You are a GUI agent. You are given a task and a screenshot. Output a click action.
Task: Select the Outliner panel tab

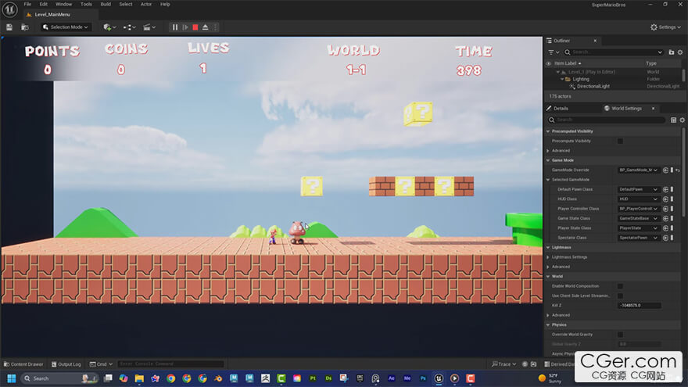(x=561, y=41)
